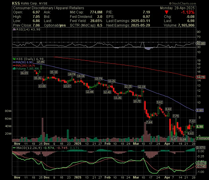Click the 11.36 low price label
This screenshot has width=209, height=180.
[x=118, y=98]
